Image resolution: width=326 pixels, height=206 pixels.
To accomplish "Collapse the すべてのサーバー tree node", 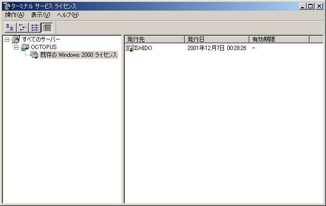I will [7, 39].
